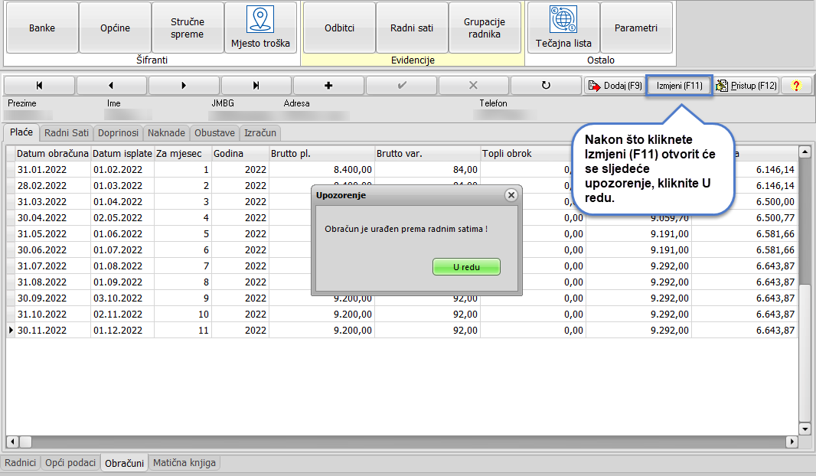The width and height of the screenshot is (816, 476).
Task: Click the 6.500,77 amount cell
Action: (x=745, y=218)
